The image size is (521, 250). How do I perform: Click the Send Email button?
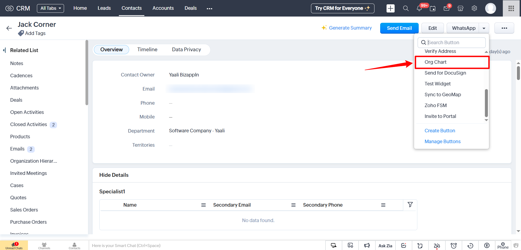tap(399, 28)
